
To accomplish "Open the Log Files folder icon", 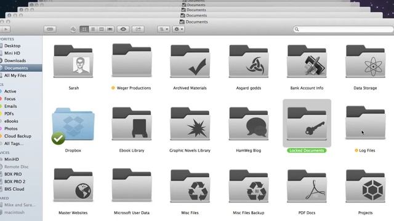I will tap(365, 123).
